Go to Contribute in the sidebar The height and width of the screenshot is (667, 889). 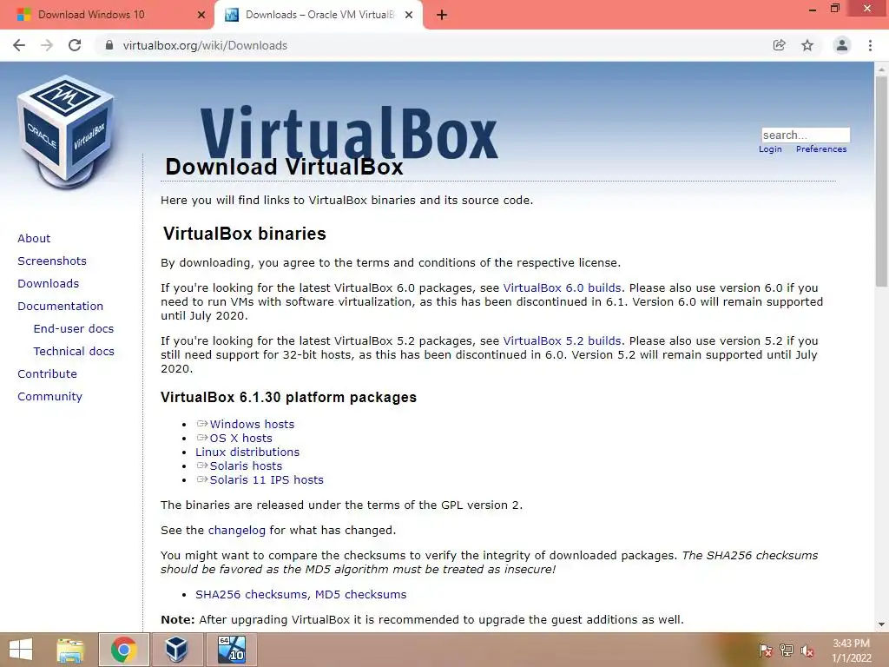point(47,374)
